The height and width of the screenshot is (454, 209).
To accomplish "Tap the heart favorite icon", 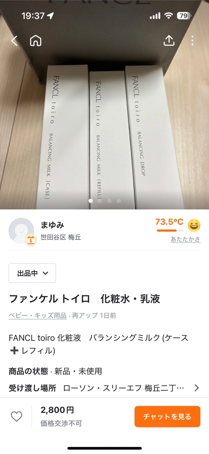I will click(17, 416).
